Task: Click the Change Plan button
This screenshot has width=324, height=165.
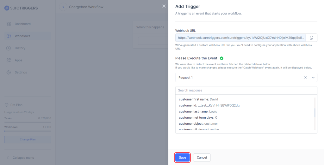Action: click(28, 139)
